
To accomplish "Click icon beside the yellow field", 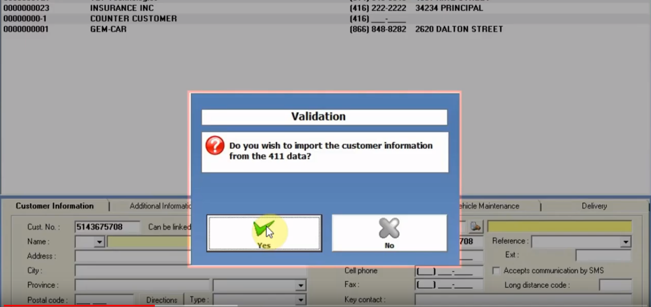I will [475, 226].
